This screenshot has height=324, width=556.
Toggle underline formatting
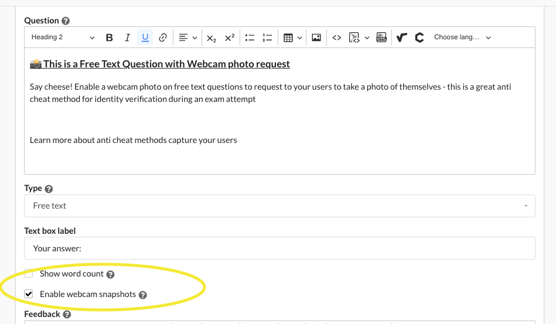click(x=145, y=37)
